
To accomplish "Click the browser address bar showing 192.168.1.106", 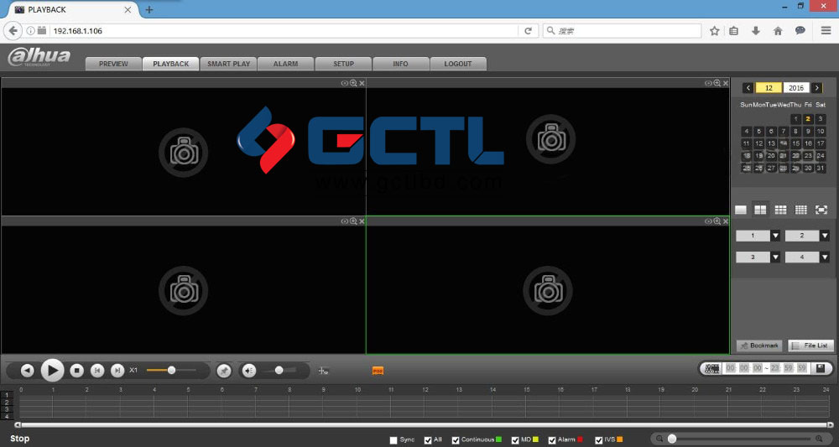I will [284, 31].
